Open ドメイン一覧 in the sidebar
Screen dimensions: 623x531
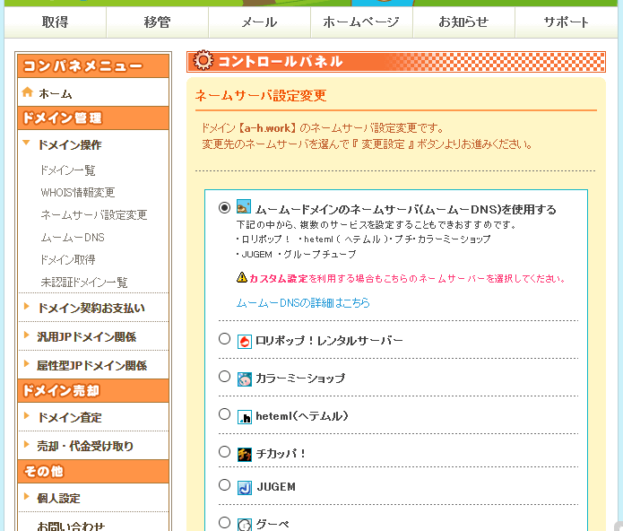(x=68, y=170)
